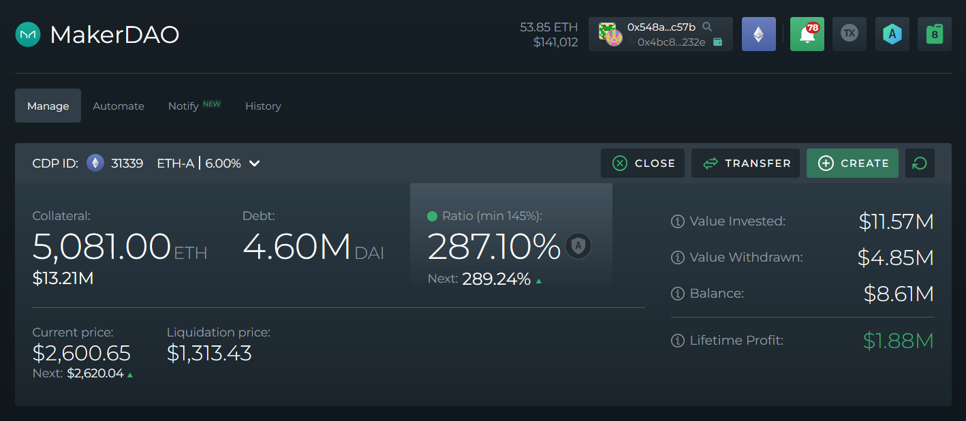Refresh the CDP data
Screen dimensions: 966x421
click(920, 163)
